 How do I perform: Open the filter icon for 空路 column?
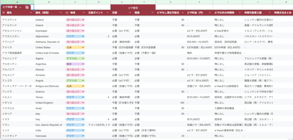(130, 13)
